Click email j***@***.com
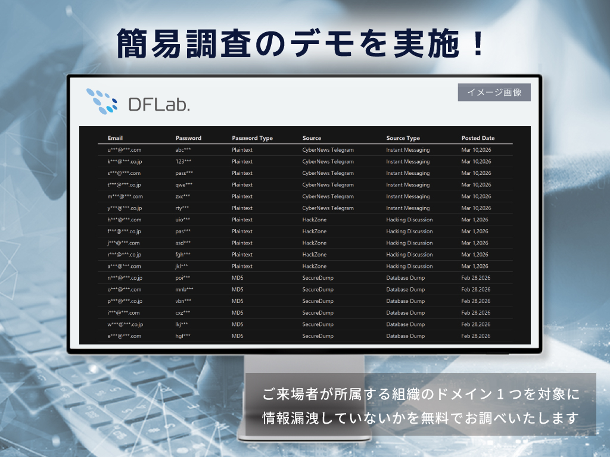This screenshot has height=457, width=610. tap(123, 243)
